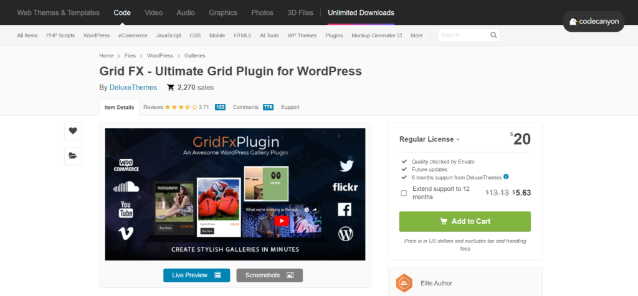
Task: Click Files in breadcrumb
Action: (x=130, y=55)
